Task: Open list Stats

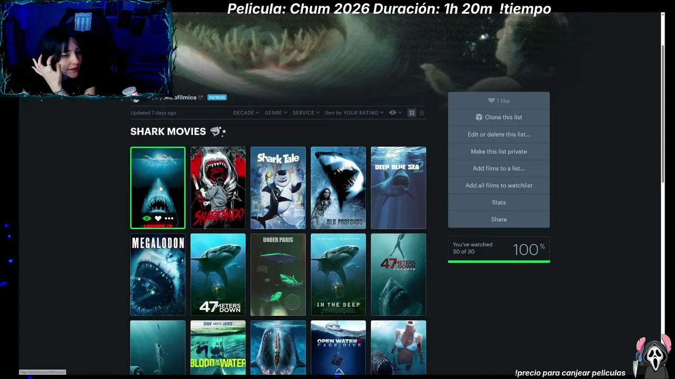Action: click(x=499, y=202)
